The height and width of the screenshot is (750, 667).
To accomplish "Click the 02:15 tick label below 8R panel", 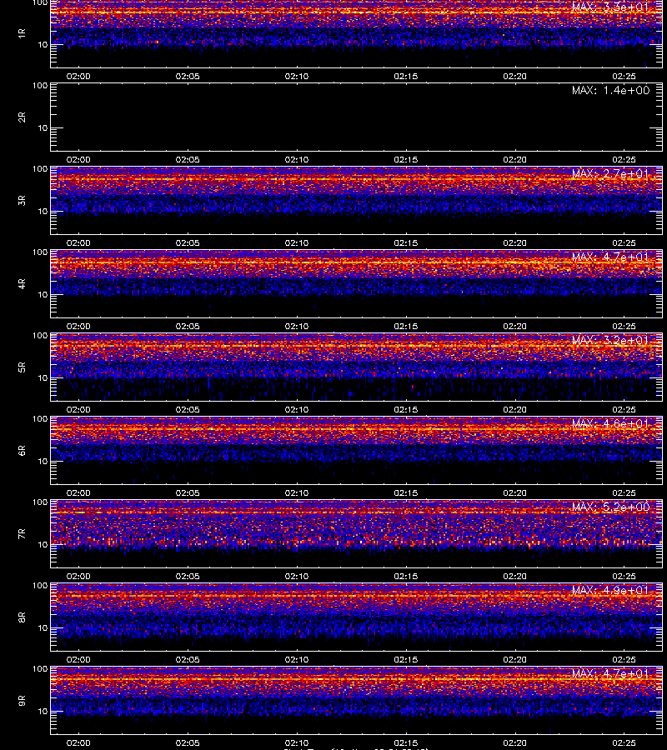I will (406, 659).
